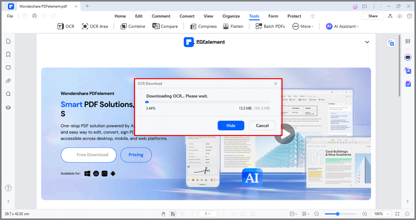The image size is (416, 220).
Task: Click the floating PDF to Word icon
Action: point(391,43)
